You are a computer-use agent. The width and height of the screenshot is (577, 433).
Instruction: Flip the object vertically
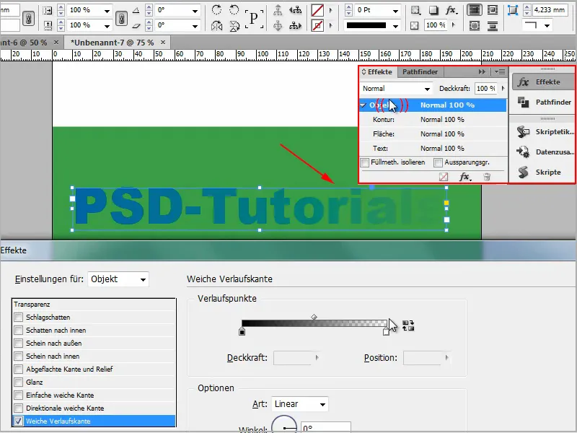234,25
